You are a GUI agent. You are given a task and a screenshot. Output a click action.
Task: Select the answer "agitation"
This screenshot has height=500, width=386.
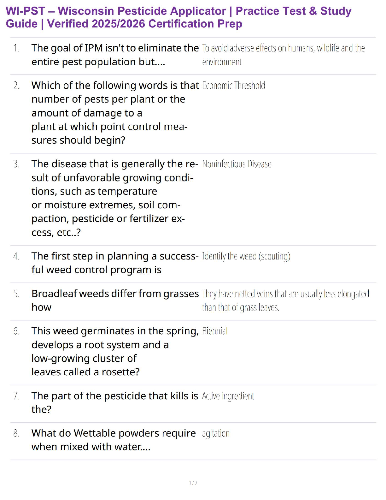[216, 433]
